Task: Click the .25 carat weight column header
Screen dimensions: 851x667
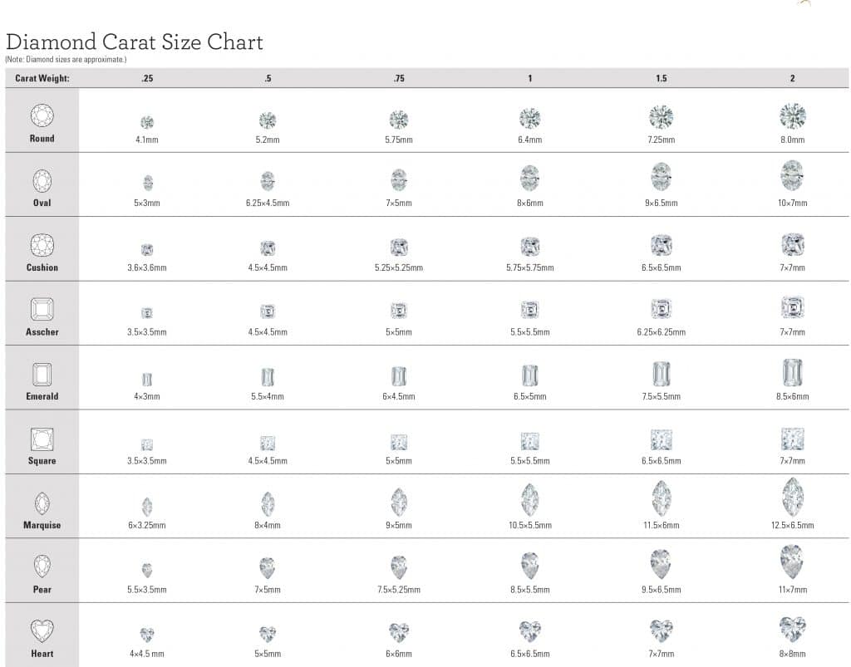Action: coord(148,76)
